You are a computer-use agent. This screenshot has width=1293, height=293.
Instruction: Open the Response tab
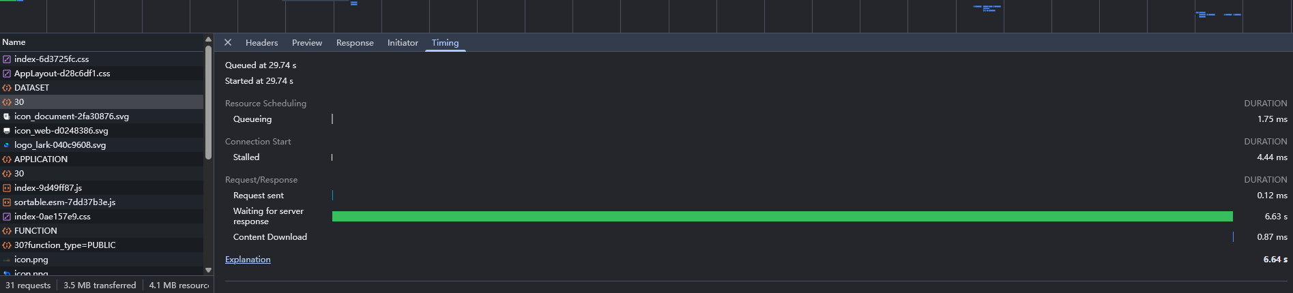point(355,42)
